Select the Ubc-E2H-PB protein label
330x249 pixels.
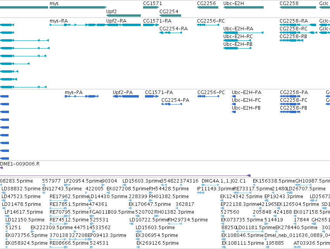click(x=246, y=108)
